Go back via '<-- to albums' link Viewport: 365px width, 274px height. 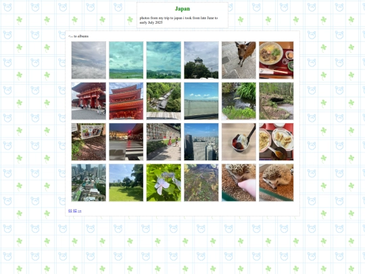pos(78,36)
